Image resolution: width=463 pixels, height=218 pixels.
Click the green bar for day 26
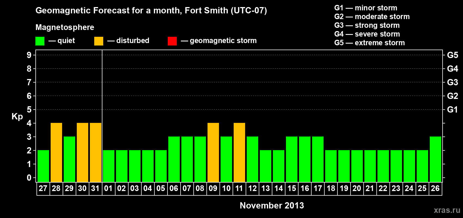pyautogui.click(x=435, y=159)
